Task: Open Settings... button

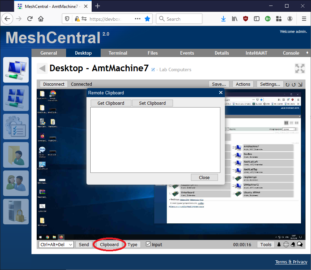Action: 270,84
